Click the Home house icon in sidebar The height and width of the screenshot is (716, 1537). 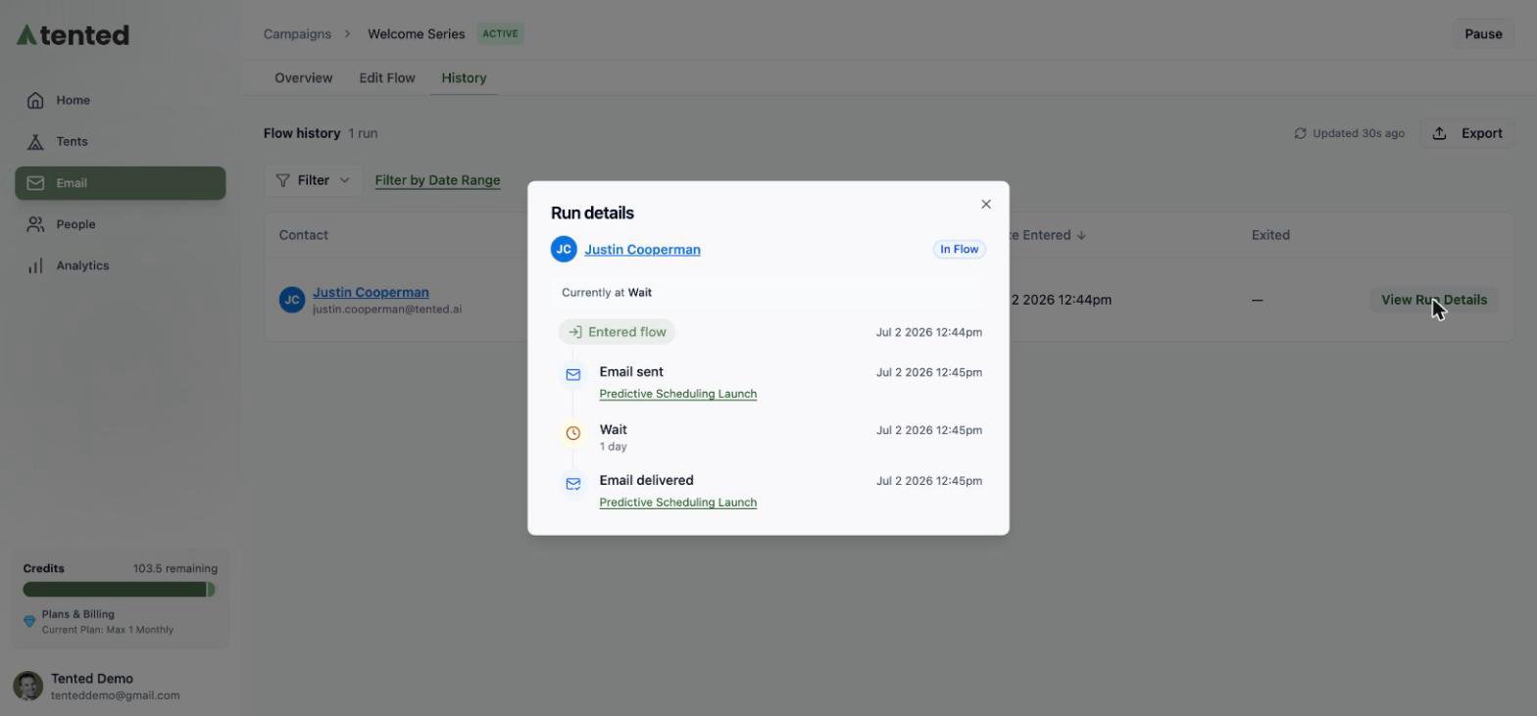35,100
